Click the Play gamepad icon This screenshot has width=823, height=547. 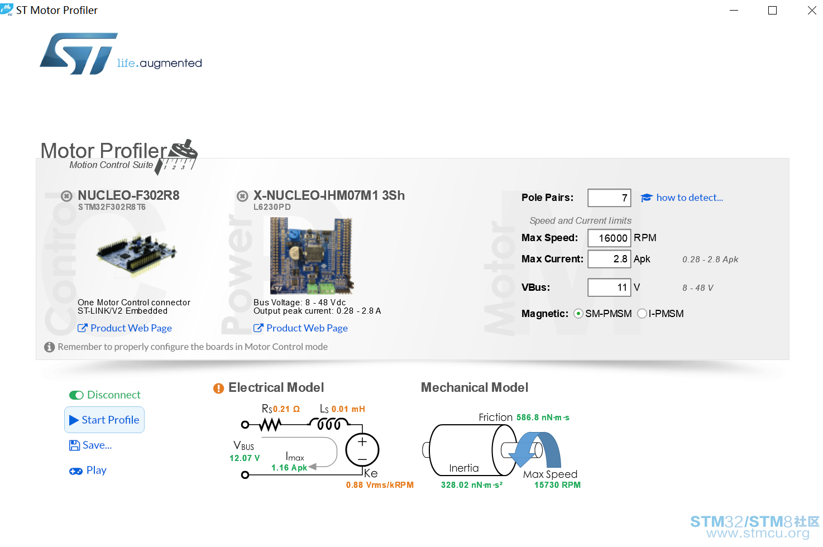pos(76,471)
